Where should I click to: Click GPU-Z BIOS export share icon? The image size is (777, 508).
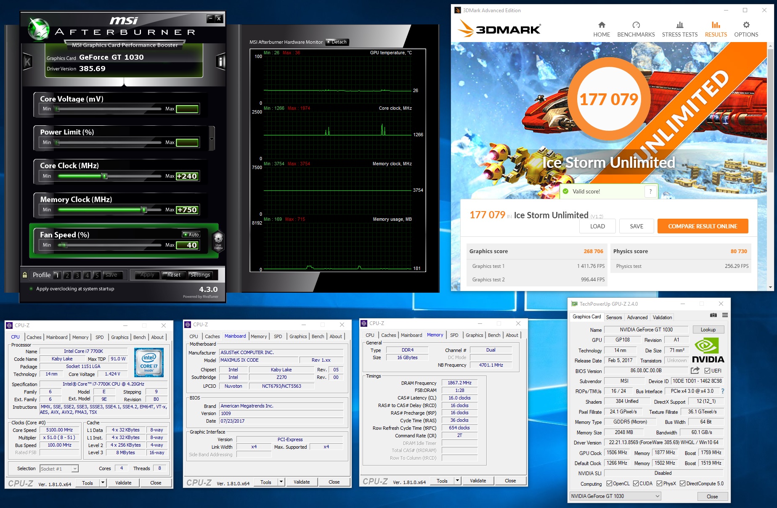[695, 370]
